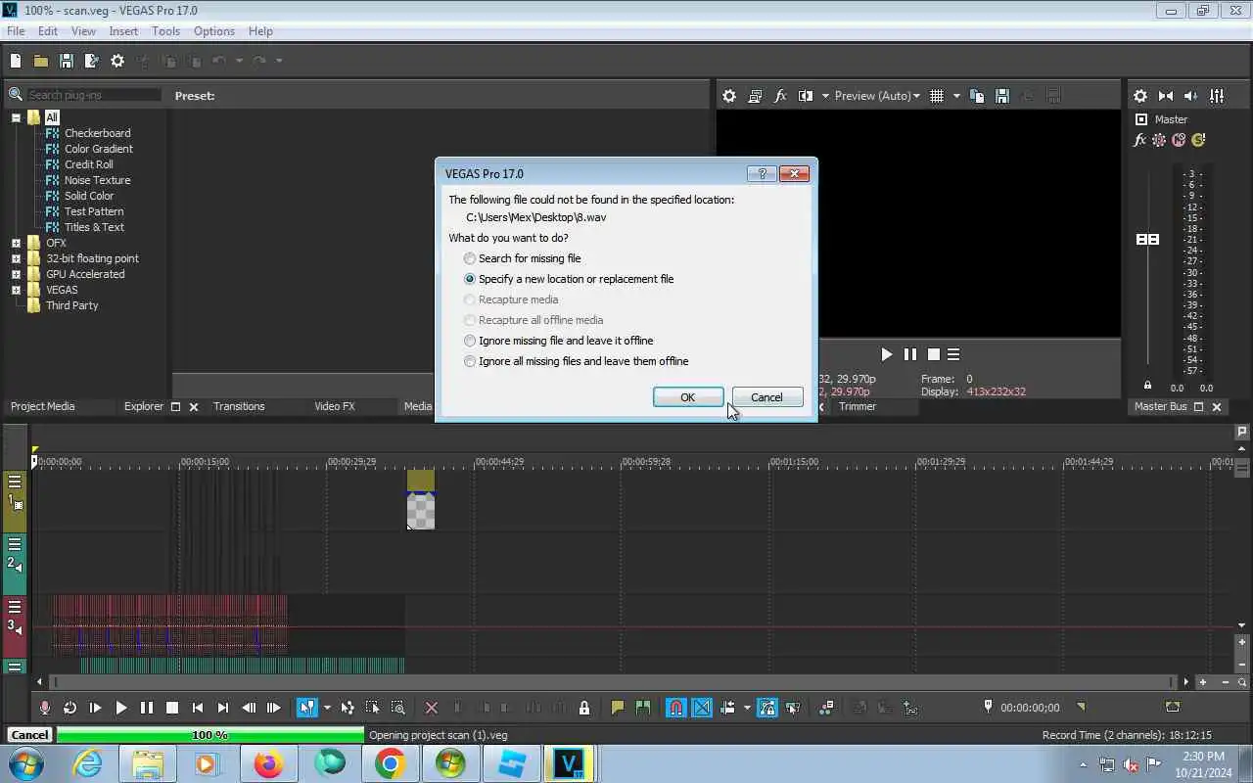Open the mixing console icon
Image resolution: width=1253 pixels, height=783 pixels.
pos(1217,96)
